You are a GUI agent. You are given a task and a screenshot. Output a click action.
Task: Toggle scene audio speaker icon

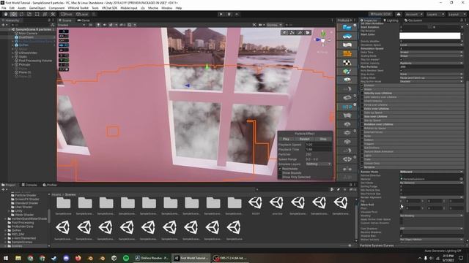[x=104, y=25]
